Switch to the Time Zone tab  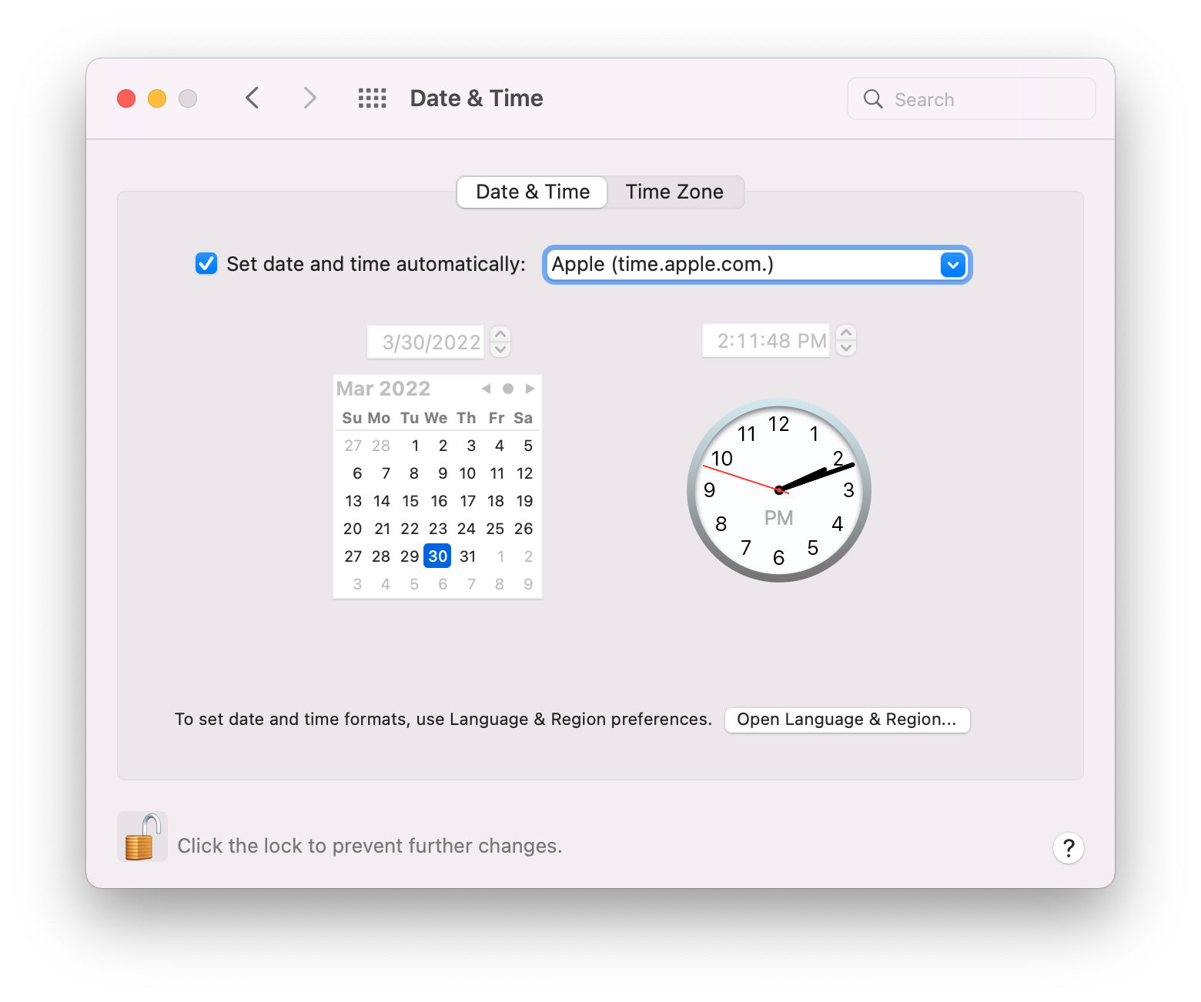(x=674, y=192)
